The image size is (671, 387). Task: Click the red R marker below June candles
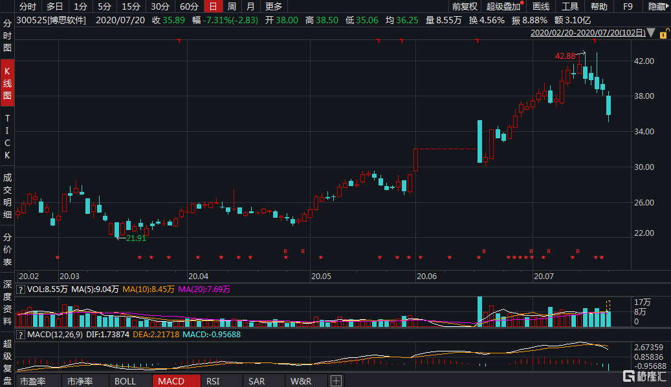click(483, 251)
